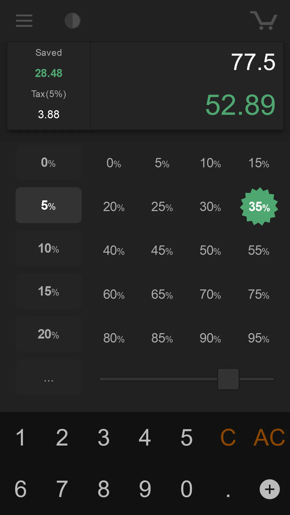Choose the 50% discount
The width and height of the screenshot is (290, 515).
click(210, 251)
